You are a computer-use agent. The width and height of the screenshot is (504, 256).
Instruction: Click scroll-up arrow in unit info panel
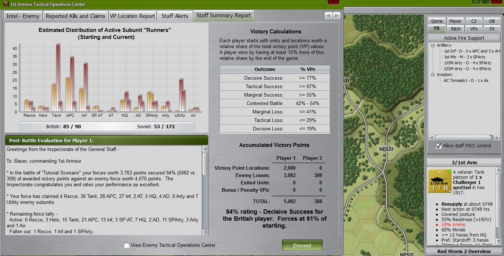[x=499, y=170]
